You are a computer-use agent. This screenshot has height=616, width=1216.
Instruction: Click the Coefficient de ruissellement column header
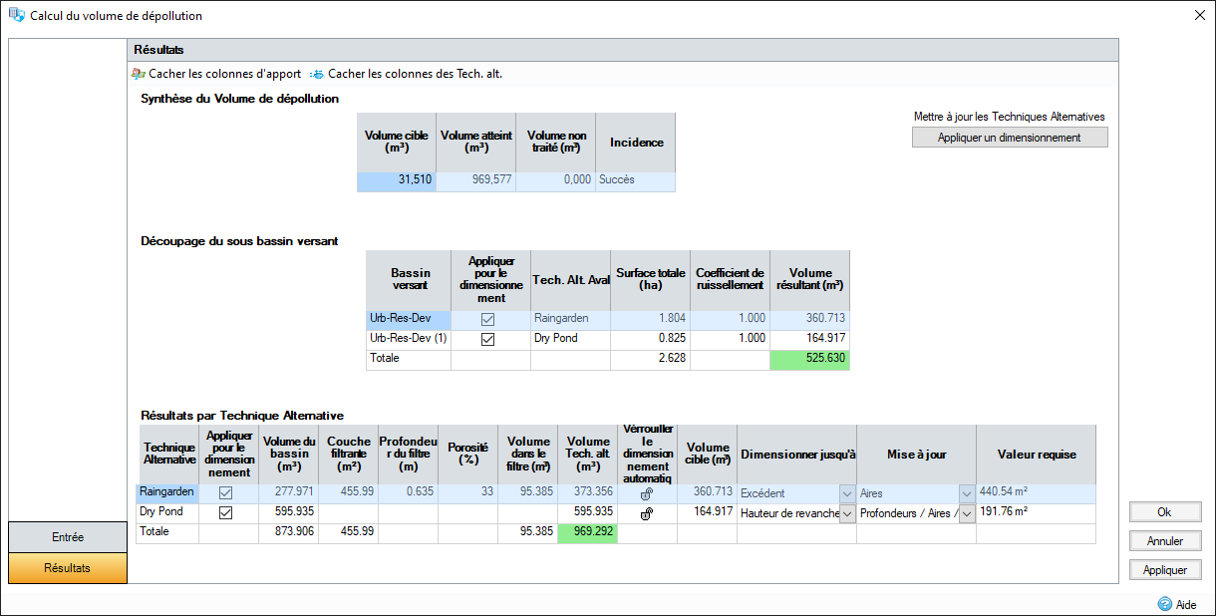pos(730,280)
